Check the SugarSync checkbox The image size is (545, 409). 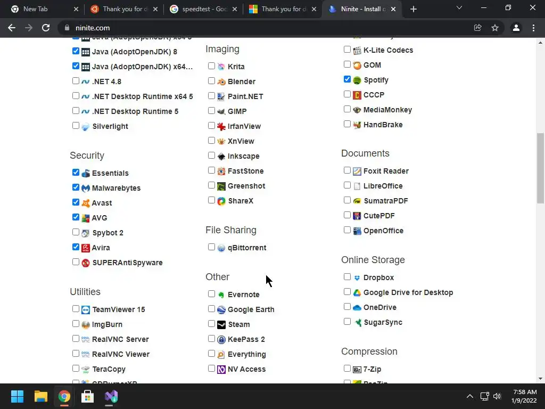pyautogui.click(x=347, y=322)
